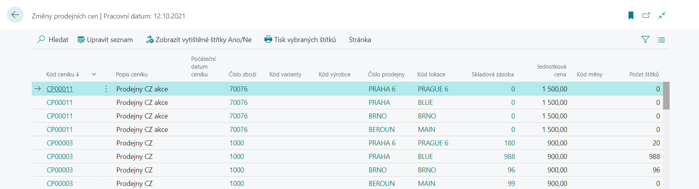Open the filter pane funnel icon
699x189 pixels.
click(x=645, y=39)
